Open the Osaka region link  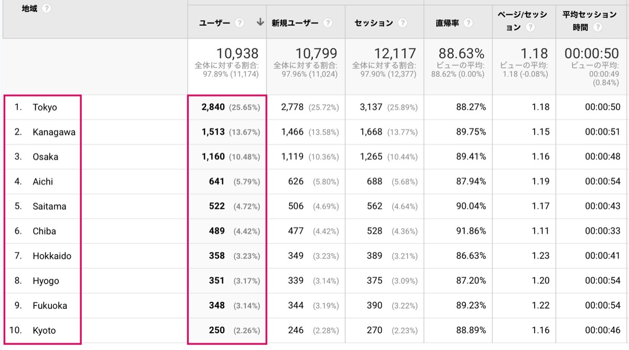coord(45,157)
